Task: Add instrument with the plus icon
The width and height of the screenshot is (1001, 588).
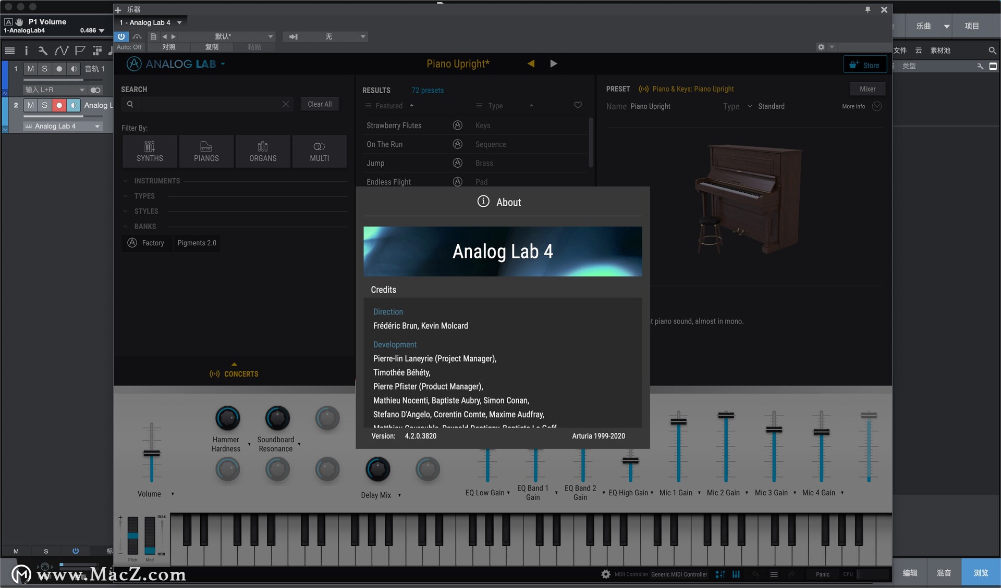Action: (118, 10)
